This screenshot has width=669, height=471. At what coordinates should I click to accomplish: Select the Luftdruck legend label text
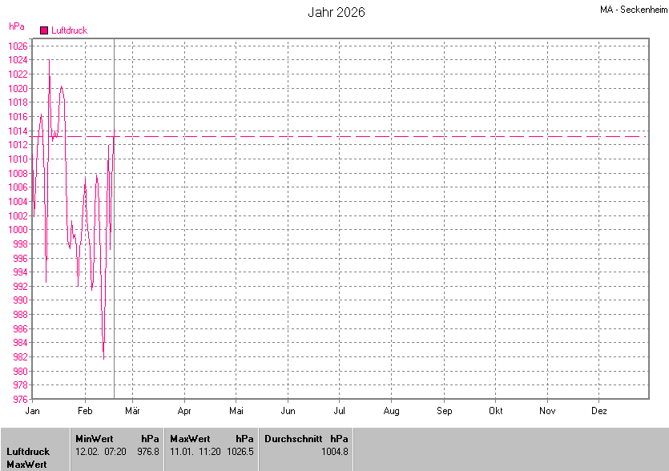point(69,30)
